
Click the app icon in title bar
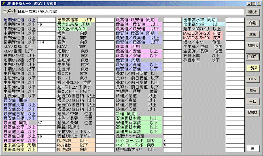pyautogui.click(x=4, y=3)
